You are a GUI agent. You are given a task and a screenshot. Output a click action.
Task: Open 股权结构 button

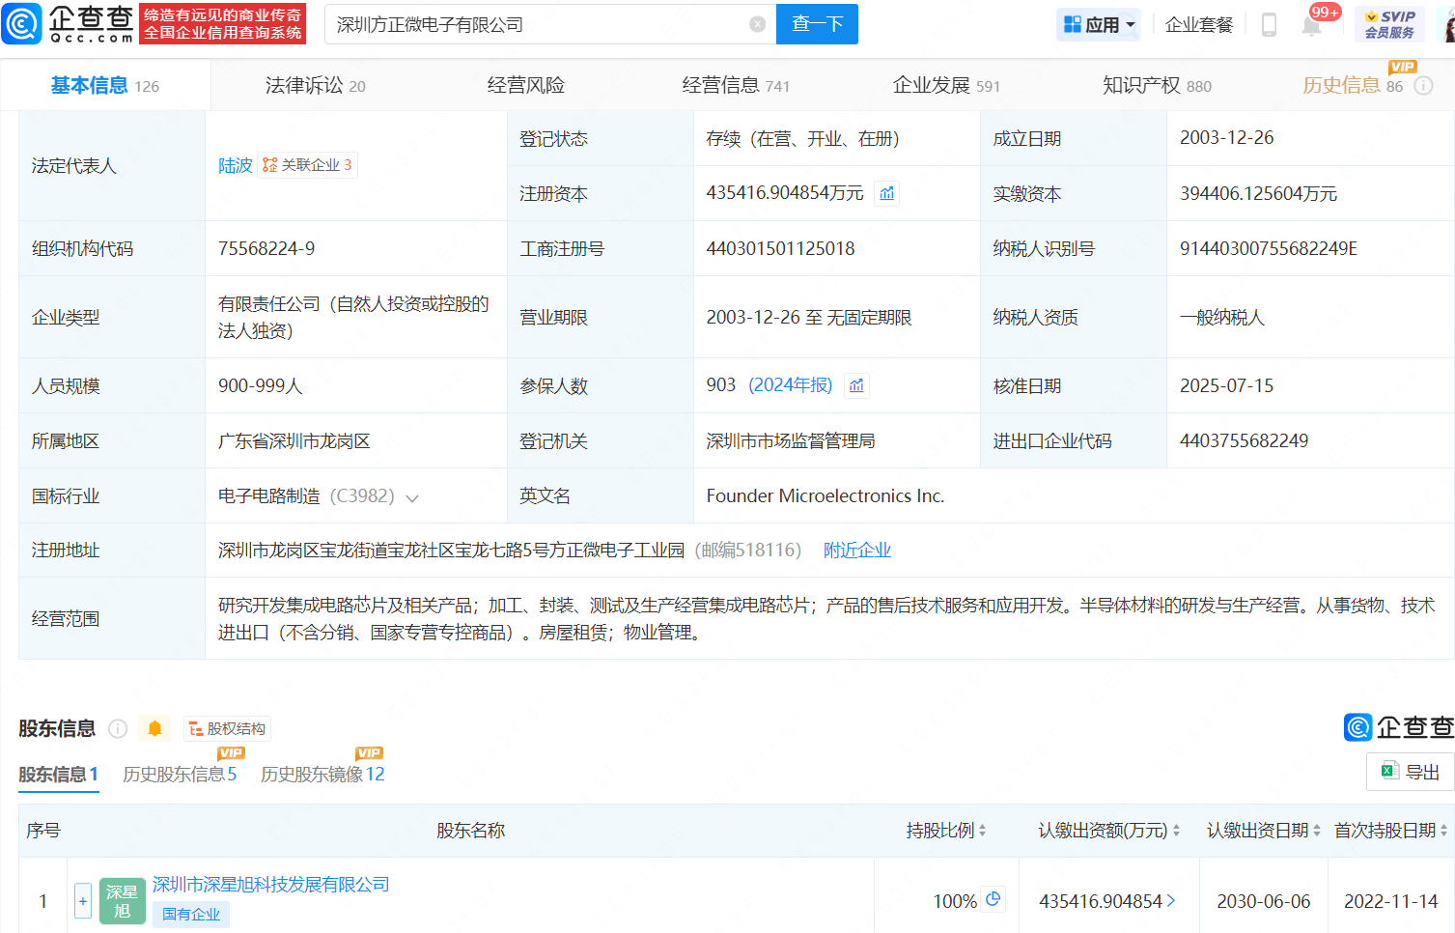coord(228,728)
